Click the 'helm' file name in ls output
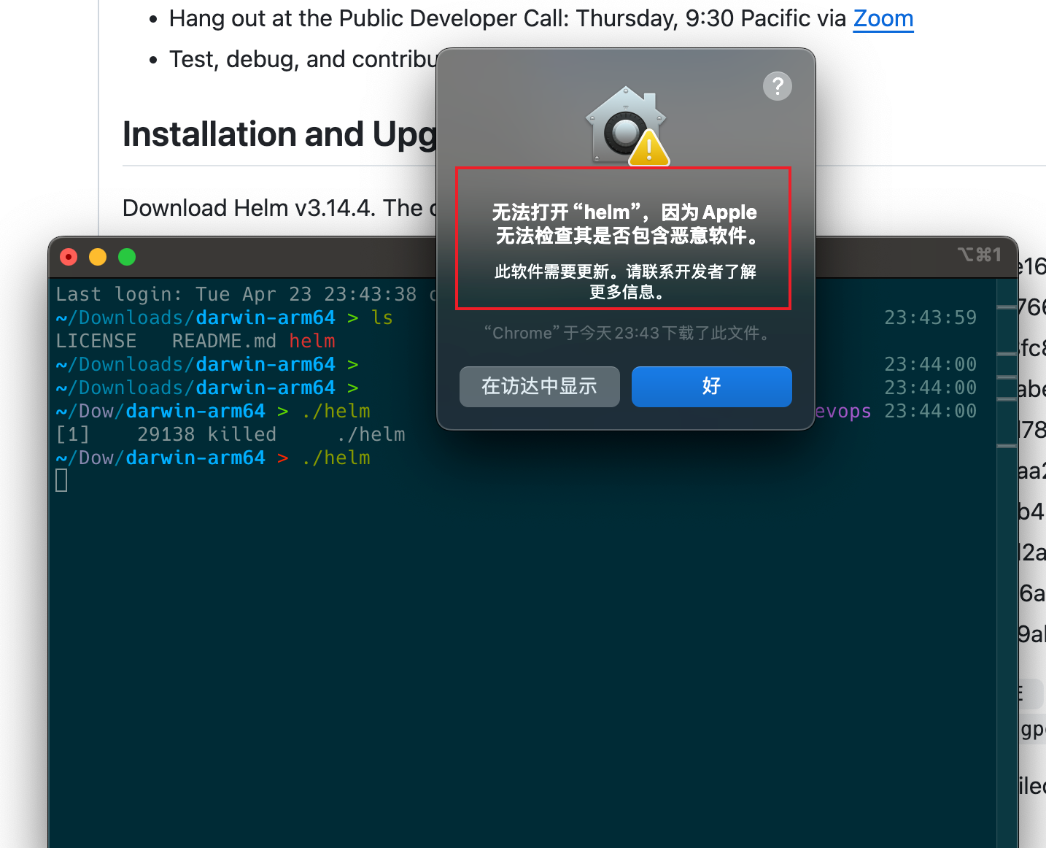 tap(312, 341)
